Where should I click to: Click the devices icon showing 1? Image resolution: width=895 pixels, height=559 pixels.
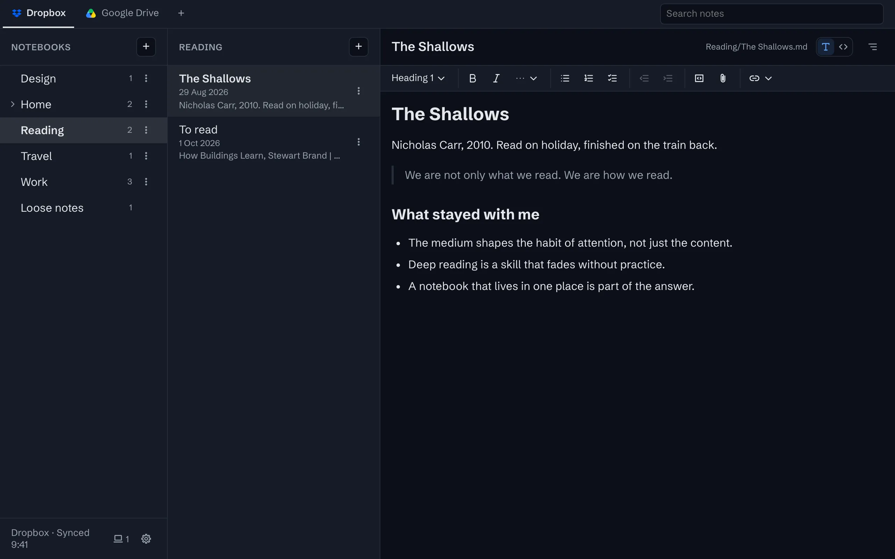coord(121,539)
